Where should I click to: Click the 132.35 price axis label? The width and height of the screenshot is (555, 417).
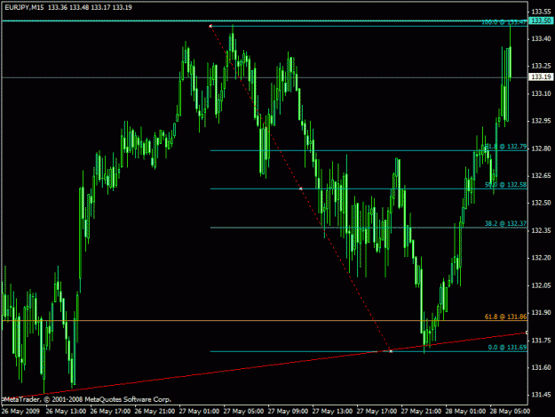[541, 230]
